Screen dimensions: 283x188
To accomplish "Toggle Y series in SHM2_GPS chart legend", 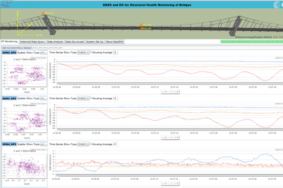I will tap(170, 91).
